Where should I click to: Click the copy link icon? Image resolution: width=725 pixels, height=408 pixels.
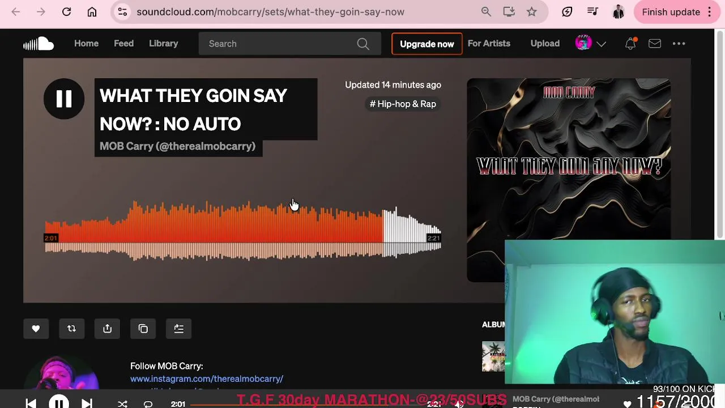143,329
